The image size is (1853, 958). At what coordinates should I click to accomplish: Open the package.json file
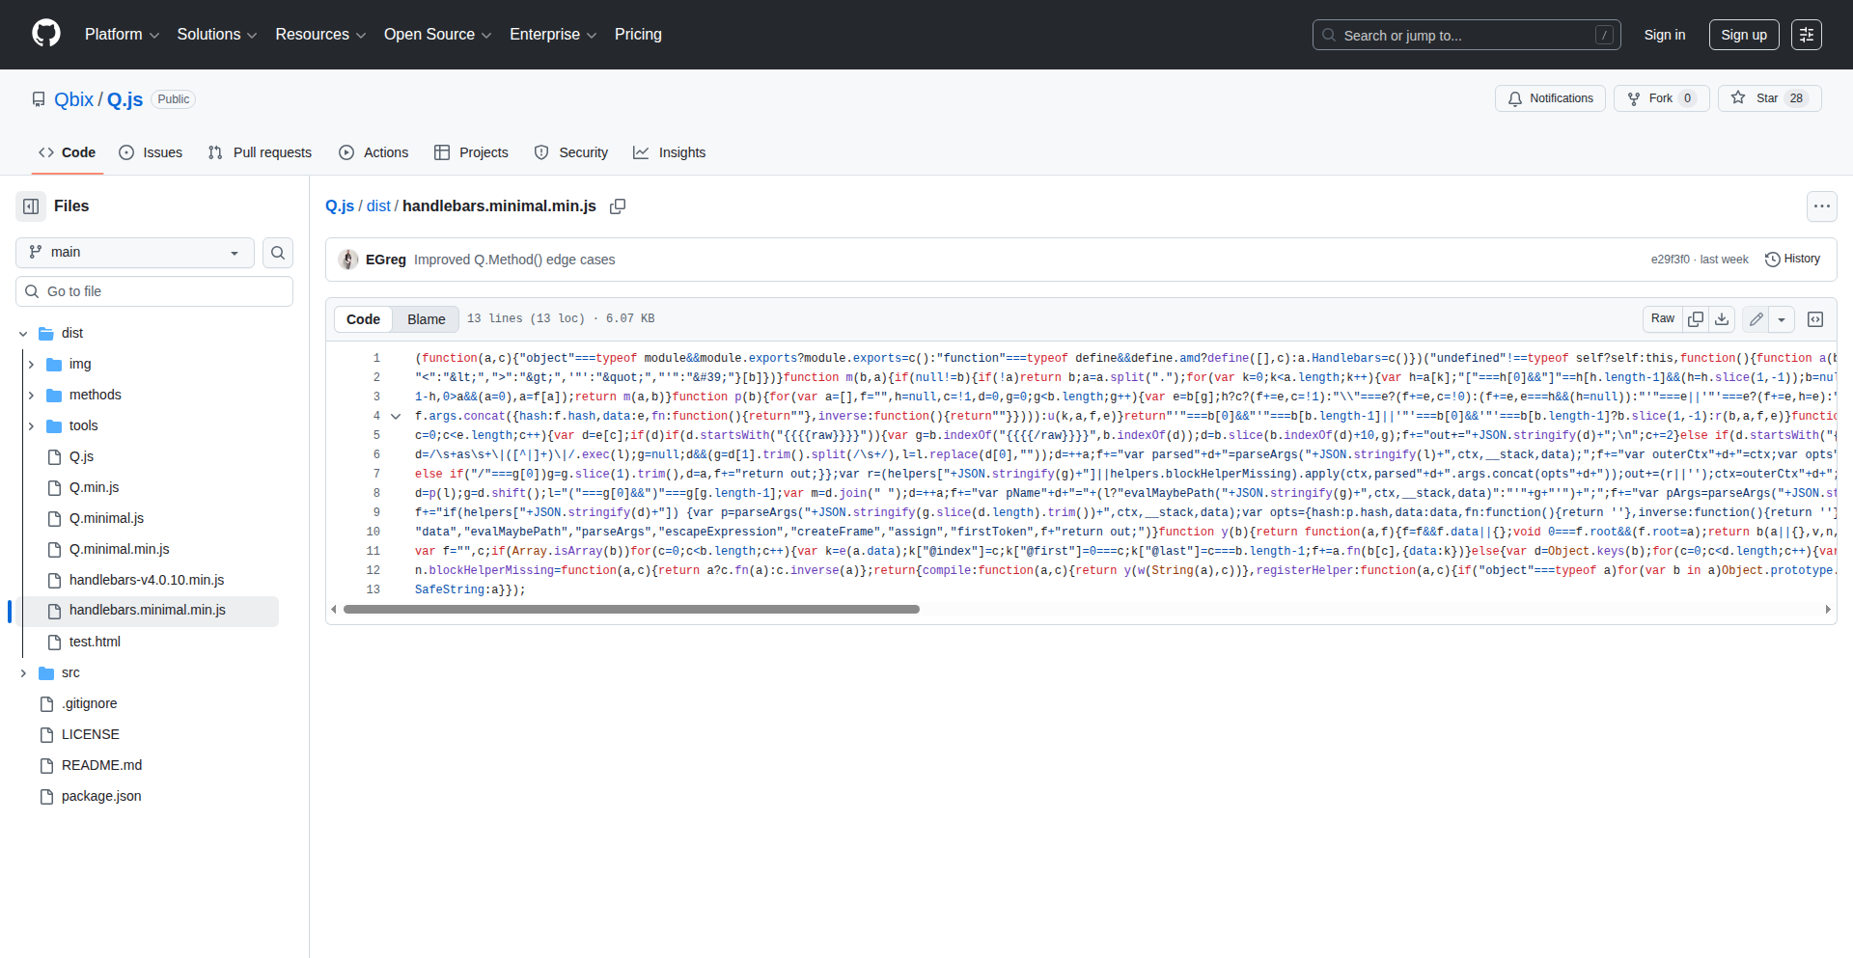click(101, 796)
